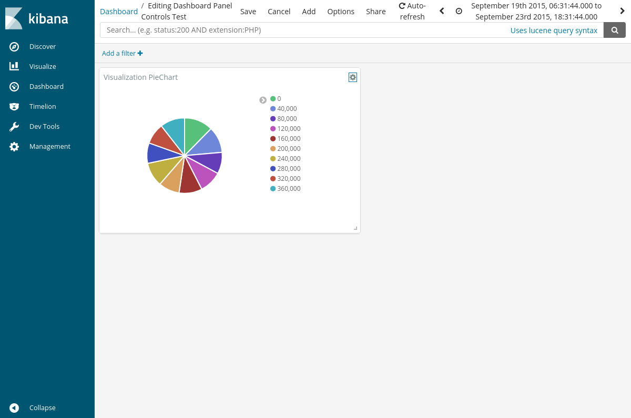
Task: Click Save in the top menu
Action: coord(248,12)
